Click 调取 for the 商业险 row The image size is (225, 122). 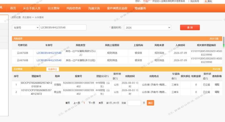coord(217,92)
